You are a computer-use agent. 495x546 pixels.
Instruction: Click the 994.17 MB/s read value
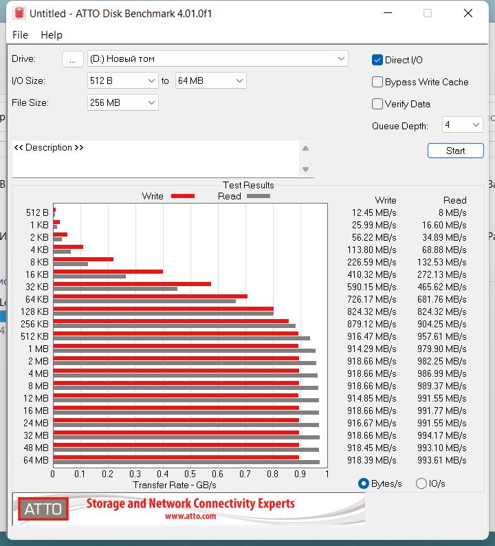(x=442, y=435)
